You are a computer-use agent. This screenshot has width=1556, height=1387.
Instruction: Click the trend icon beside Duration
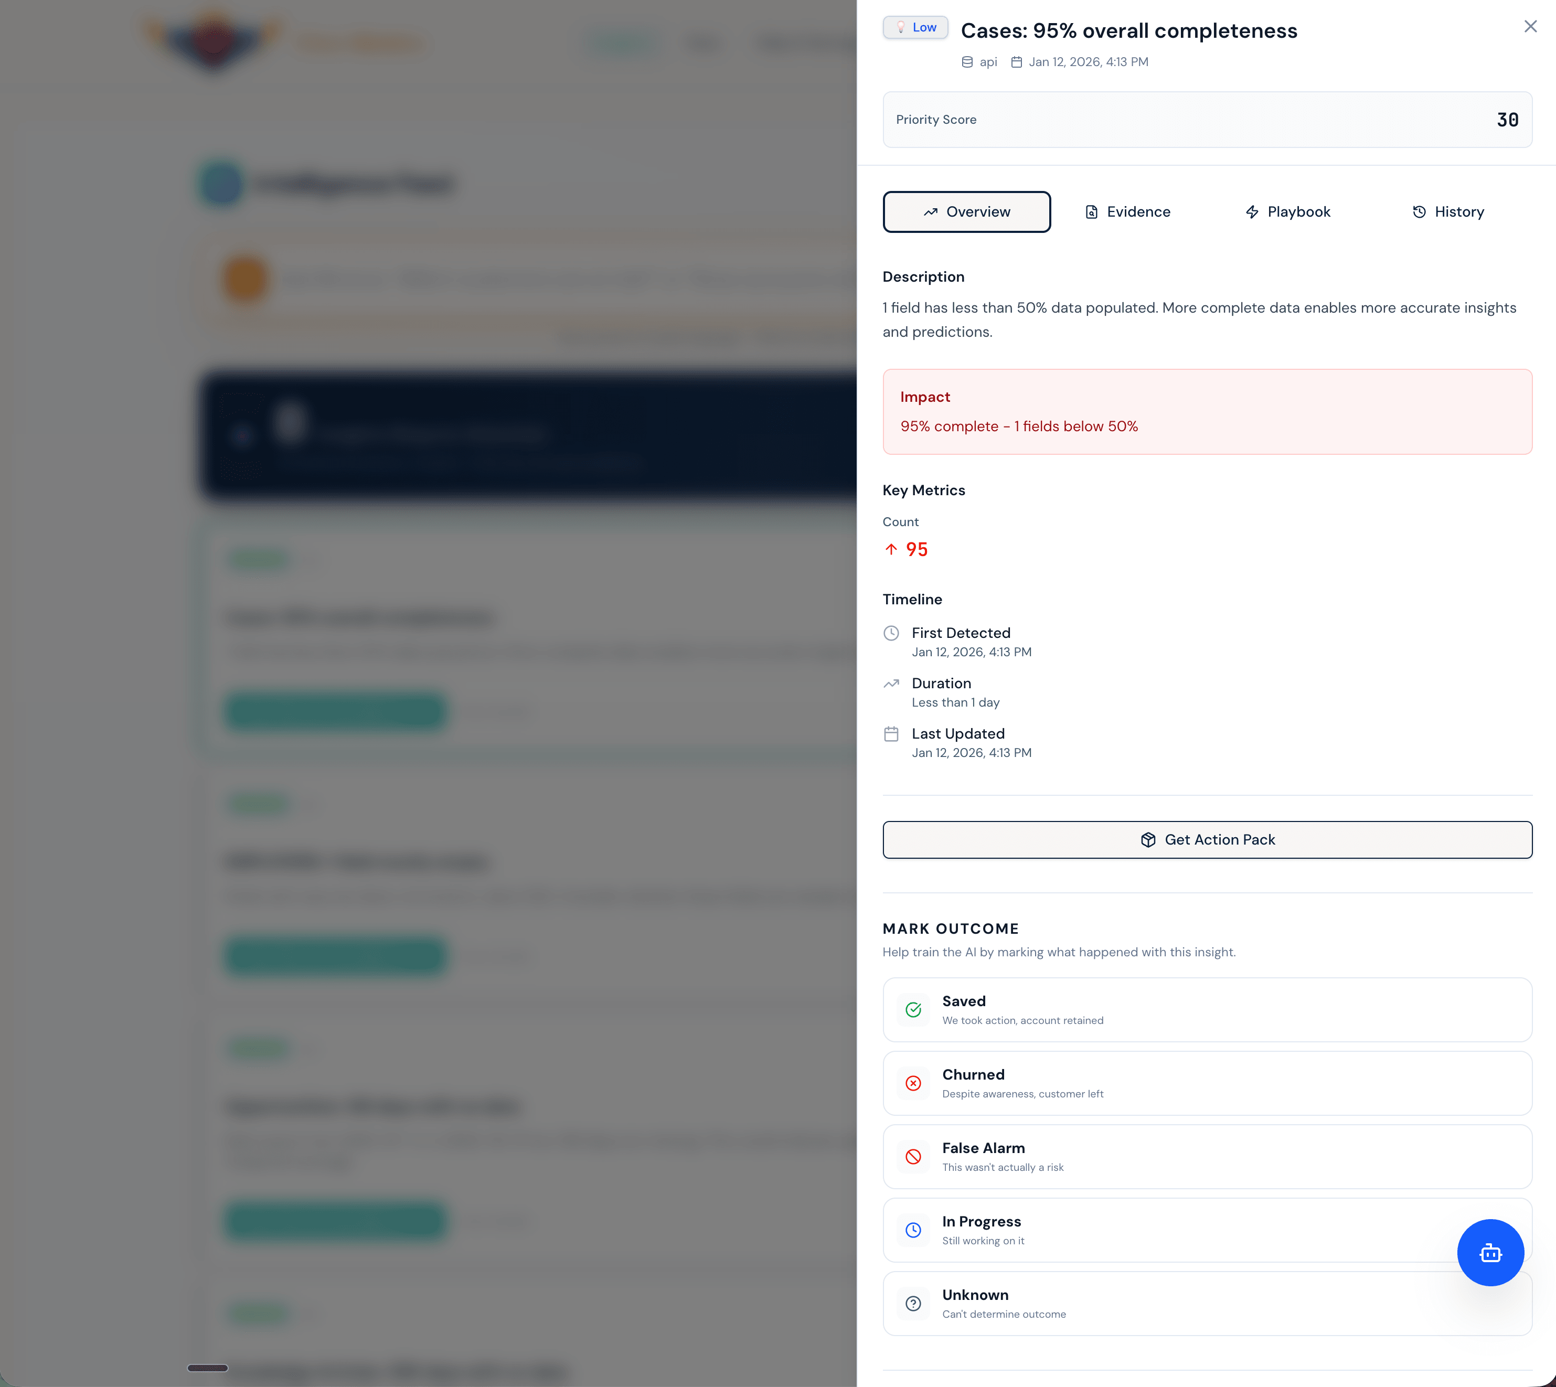coord(891,684)
